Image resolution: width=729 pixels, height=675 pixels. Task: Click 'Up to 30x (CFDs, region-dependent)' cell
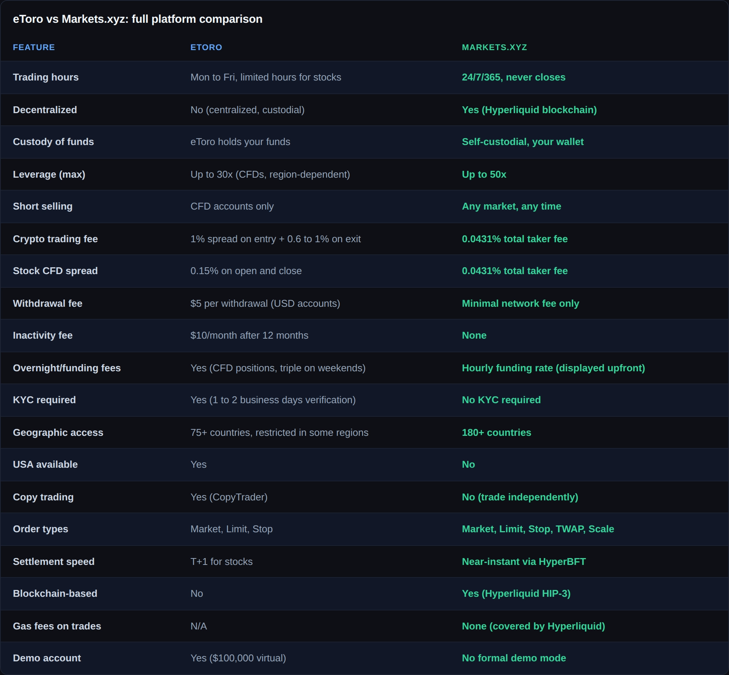point(270,174)
